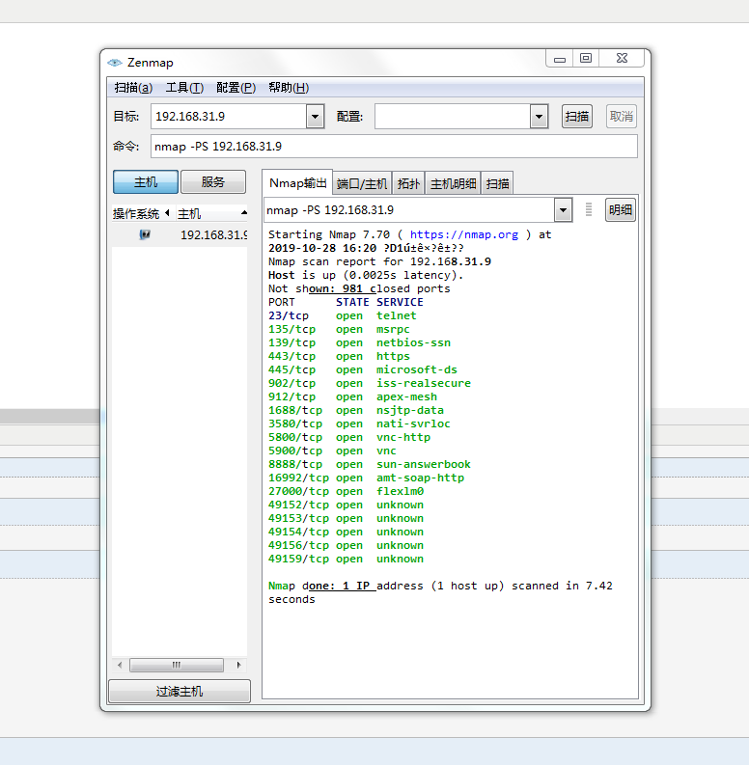Minimize the Zenmap window
Viewport: 749px width, 765px height.
click(x=560, y=59)
